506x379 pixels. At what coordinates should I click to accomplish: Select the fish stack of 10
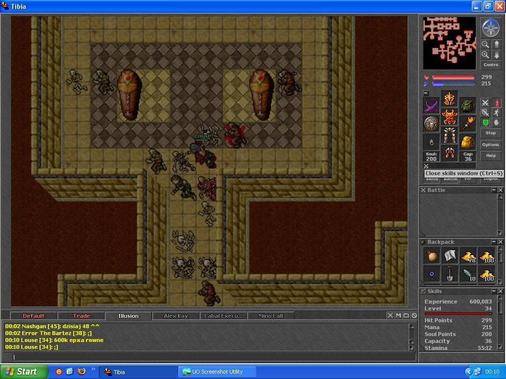468,274
